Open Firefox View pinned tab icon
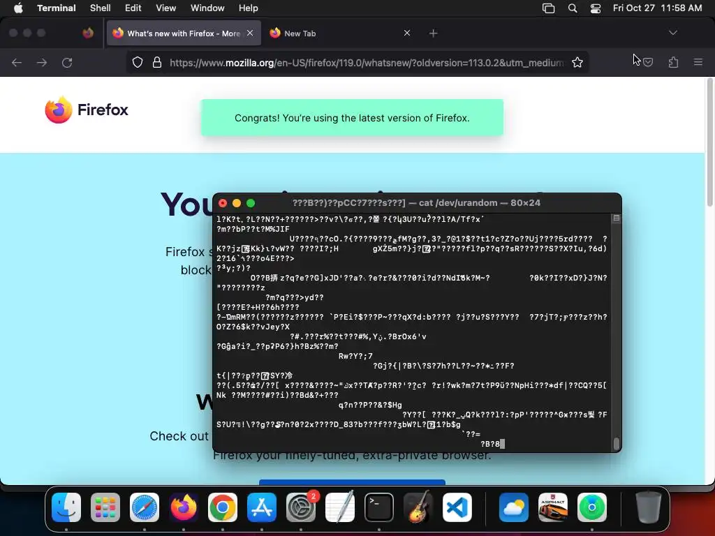Screen dimensions: 715x536 coord(88,33)
